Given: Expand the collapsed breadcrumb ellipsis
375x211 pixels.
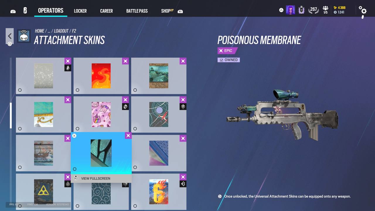Looking at the screenshot, I should point(49,31).
